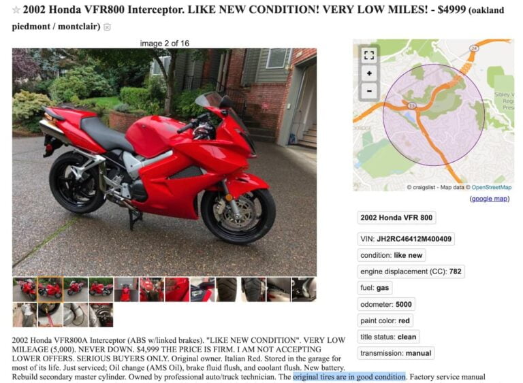Select the highlighted second thumbnail
The image size is (523, 383).
pos(50,289)
